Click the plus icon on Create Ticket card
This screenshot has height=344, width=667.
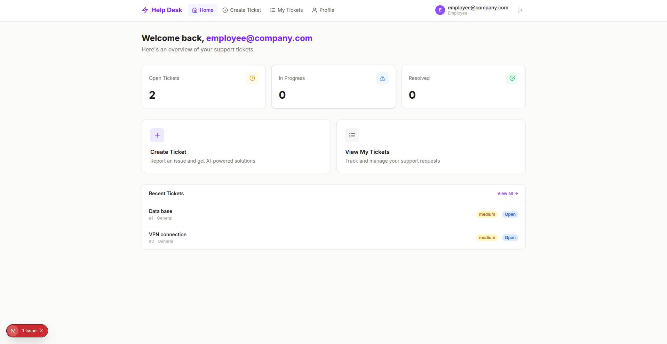[x=157, y=135]
